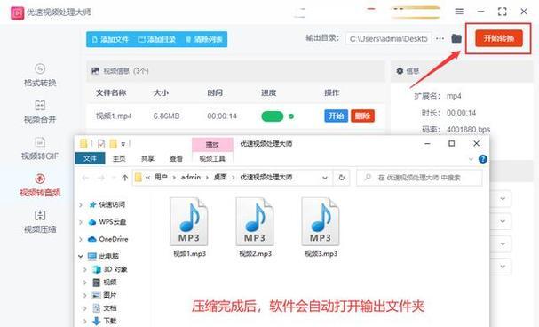The height and width of the screenshot is (327, 539).
Task: Click Explorer quick access new folder icon
Action: click(113, 144)
